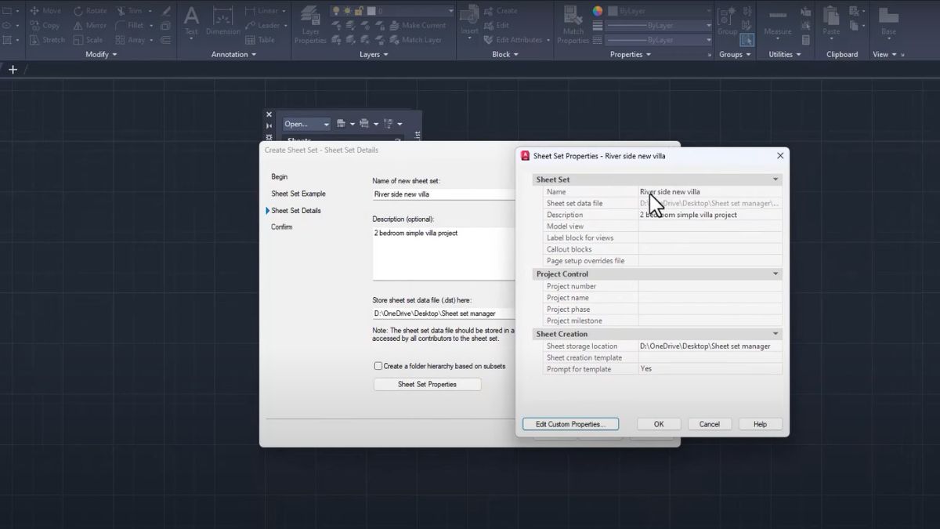Select the Mirror tool

[90, 25]
